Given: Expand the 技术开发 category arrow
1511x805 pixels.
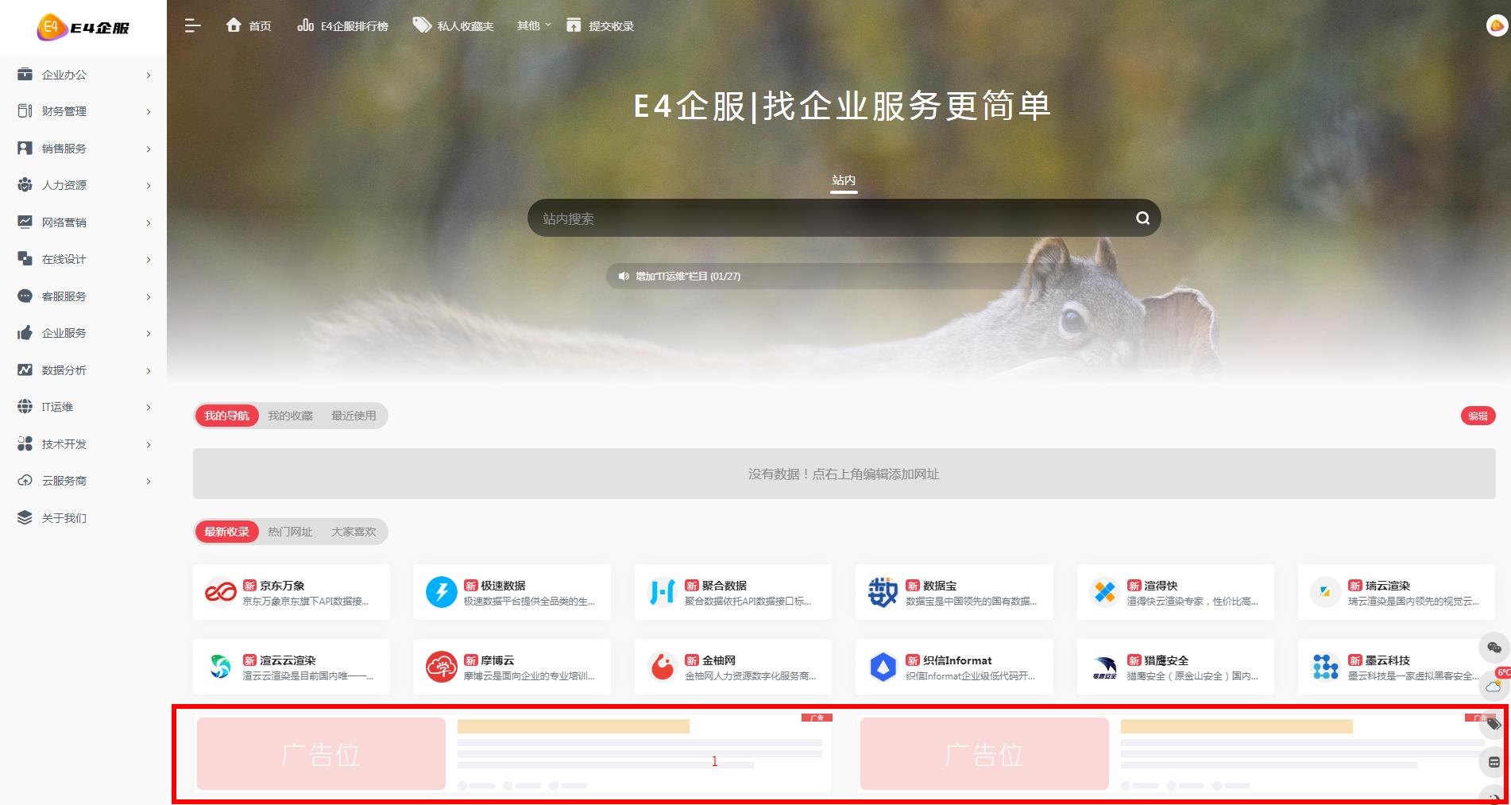Looking at the screenshot, I should coord(149,445).
